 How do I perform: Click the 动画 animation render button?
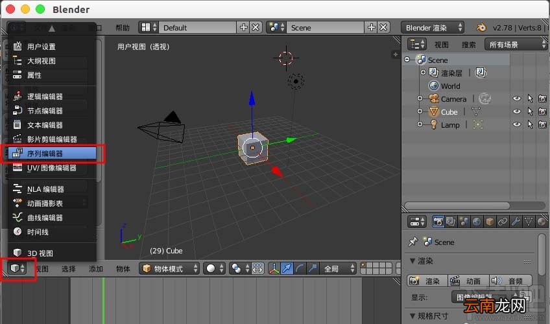(469, 281)
